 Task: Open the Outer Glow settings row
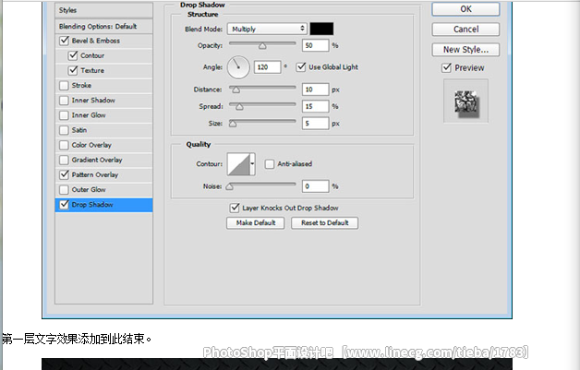(x=104, y=190)
